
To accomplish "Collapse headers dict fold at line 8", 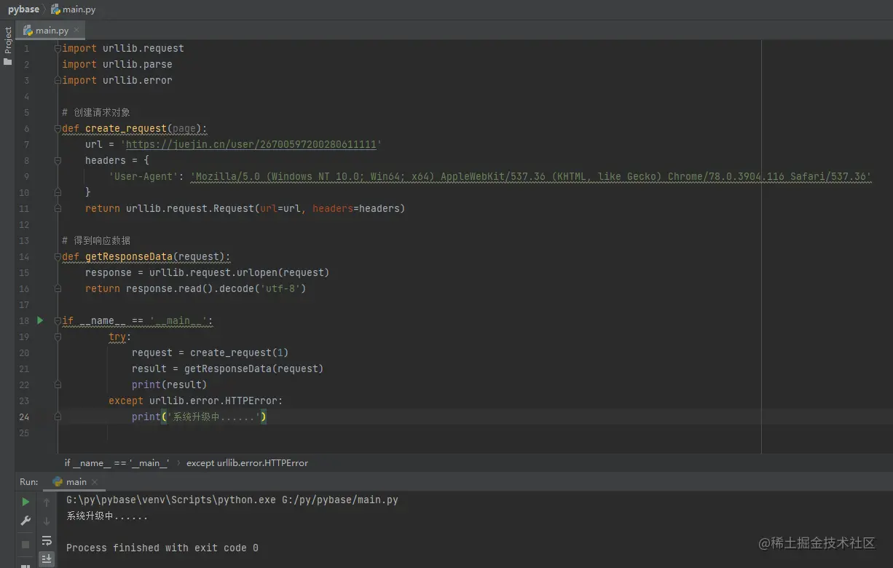I will [58, 160].
